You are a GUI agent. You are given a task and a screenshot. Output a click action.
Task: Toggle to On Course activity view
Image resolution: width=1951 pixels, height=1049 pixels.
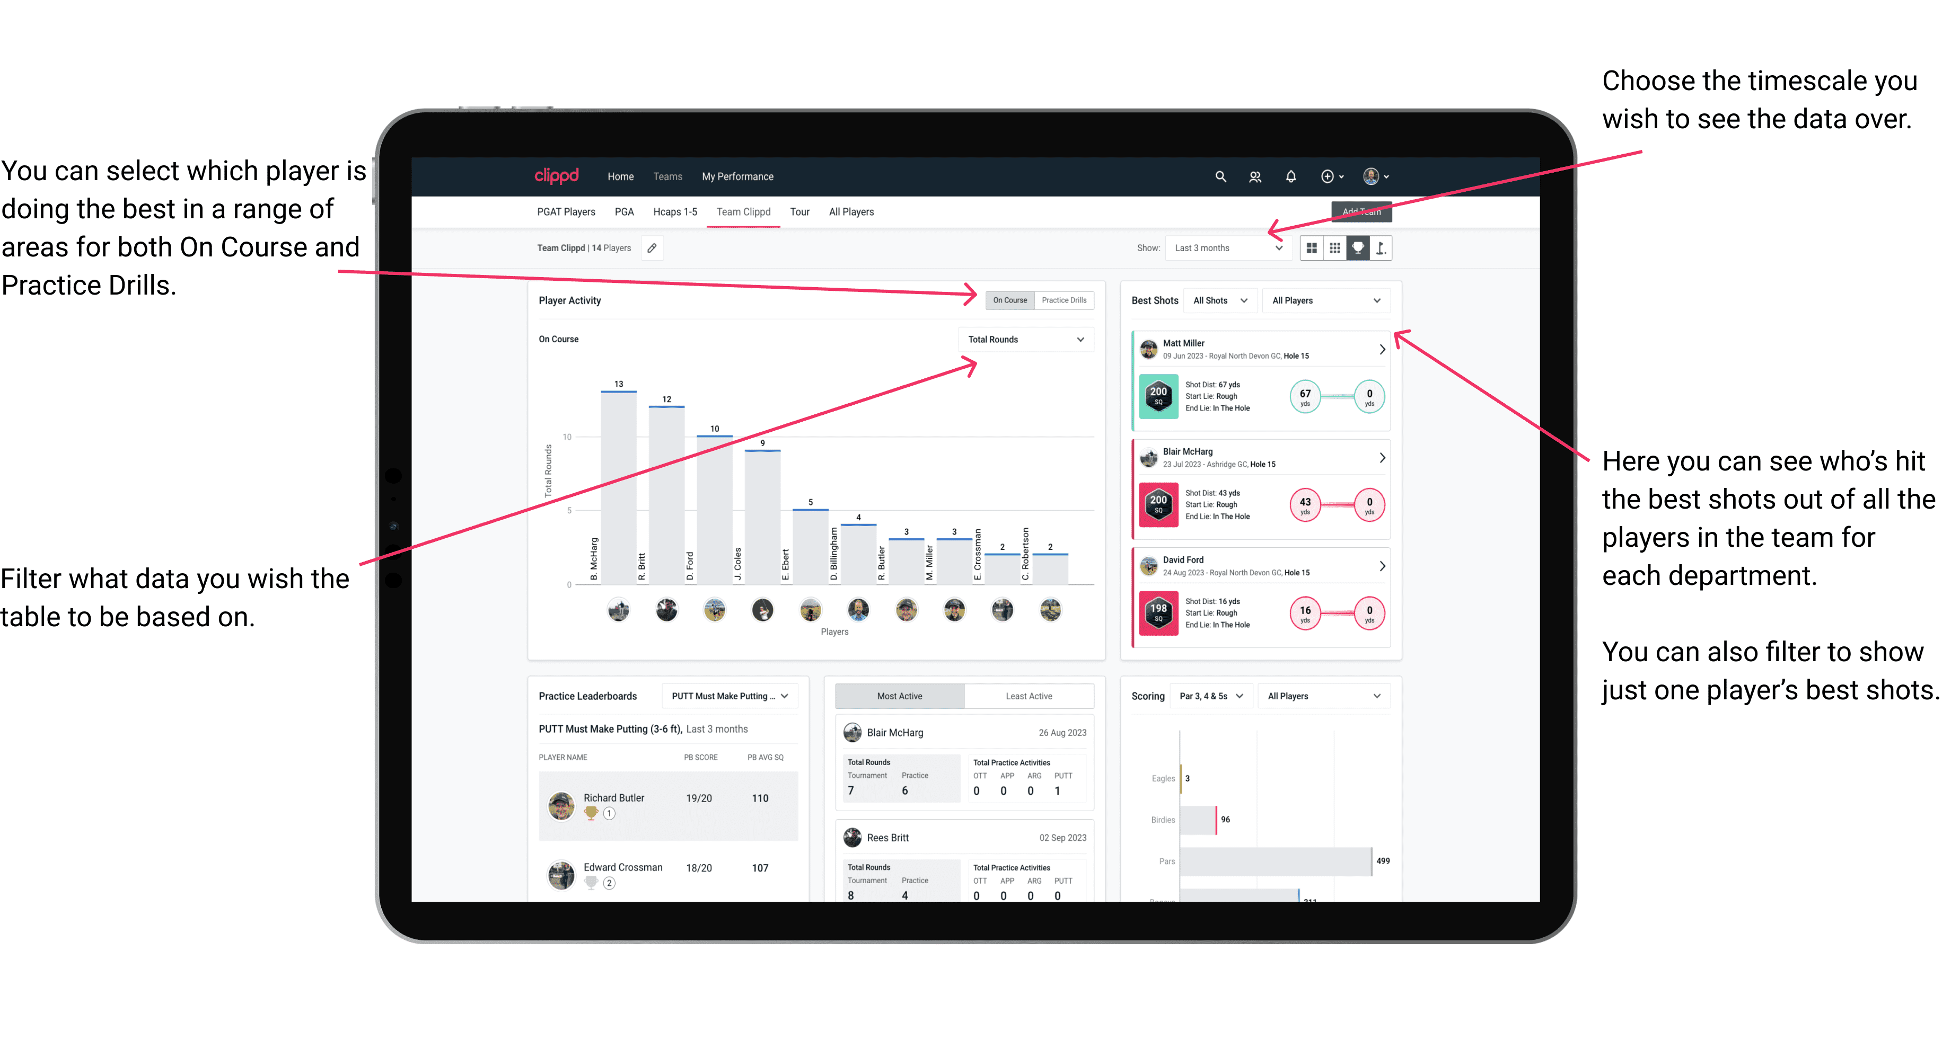tap(1010, 300)
